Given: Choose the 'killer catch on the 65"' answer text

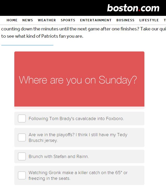Looking at the screenshot, I should (x=78, y=175).
